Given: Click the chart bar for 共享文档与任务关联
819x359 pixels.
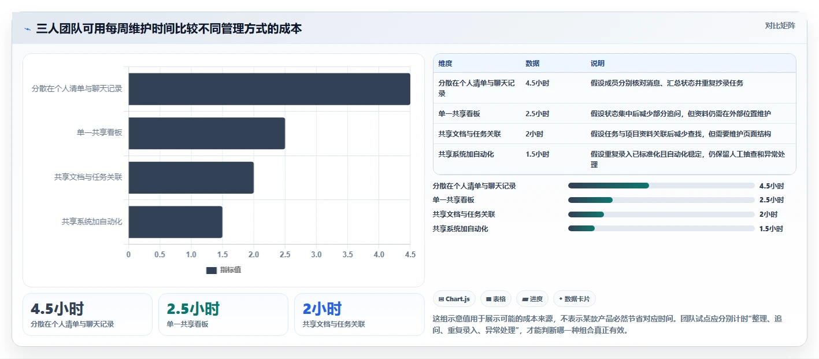Looking at the screenshot, I should tap(191, 177).
